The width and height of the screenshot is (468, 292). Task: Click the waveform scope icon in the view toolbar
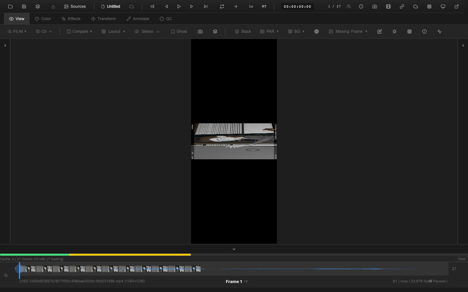click(x=439, y=31)
